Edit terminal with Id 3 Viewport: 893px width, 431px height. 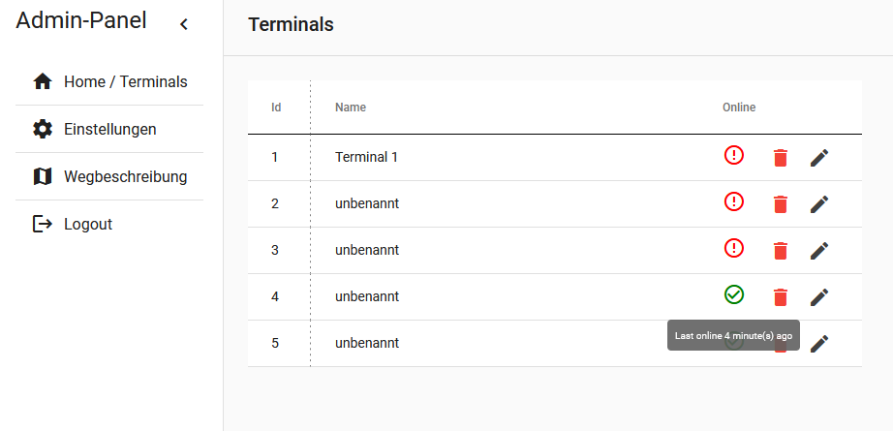[819, 250]
